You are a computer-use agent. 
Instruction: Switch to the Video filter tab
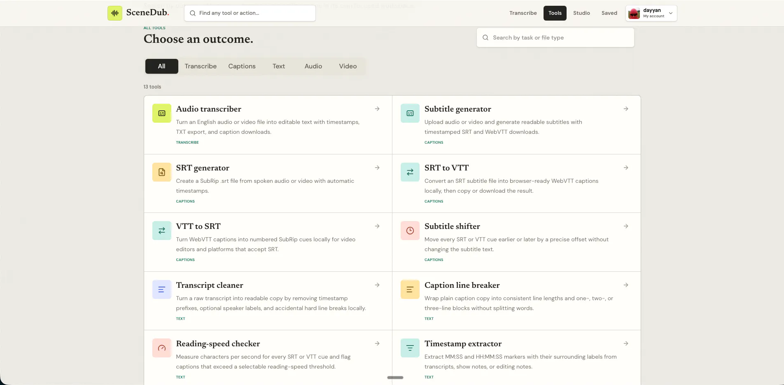[x=348, y=66]
